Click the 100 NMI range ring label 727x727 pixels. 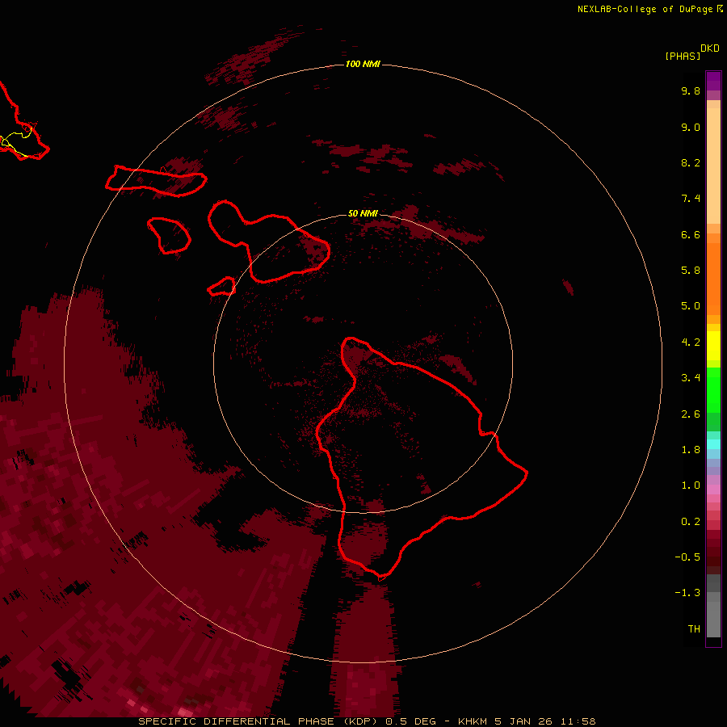tap(363, 64)
